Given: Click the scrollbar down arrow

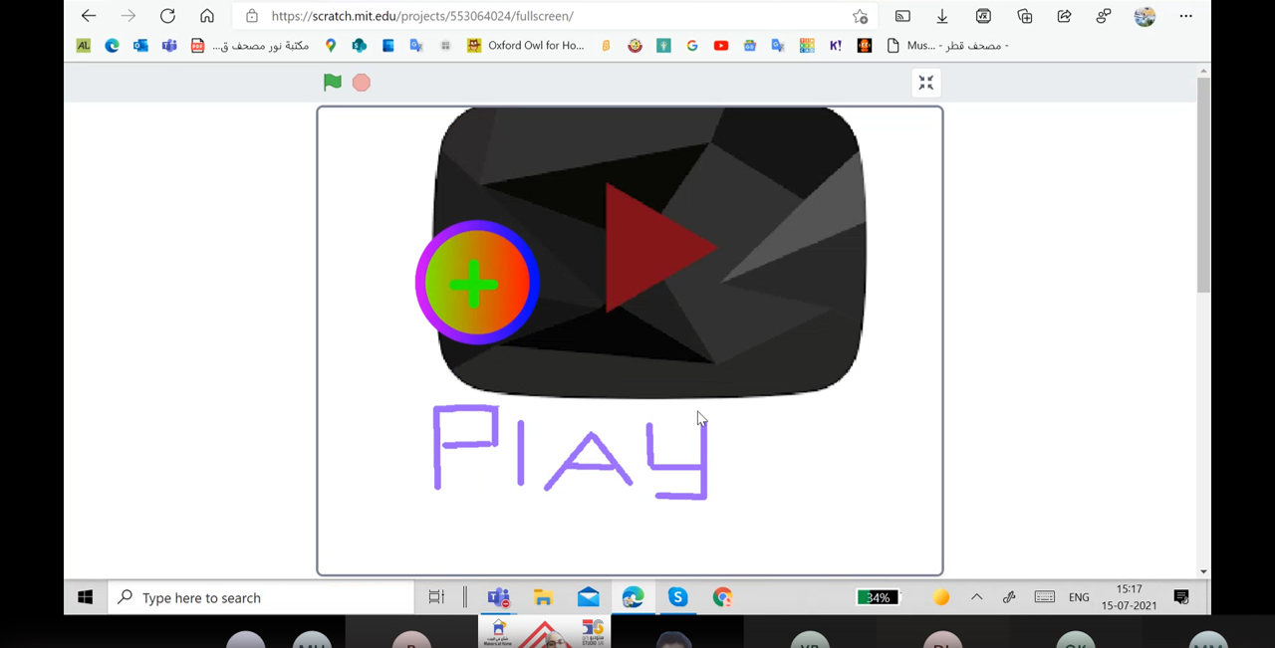Looking at the screenshot, I should [x=1203, y=571].
